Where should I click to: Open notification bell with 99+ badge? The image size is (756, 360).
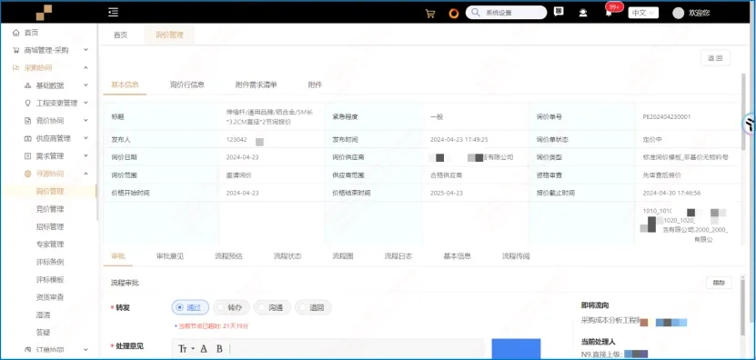(x=609, y=13)
